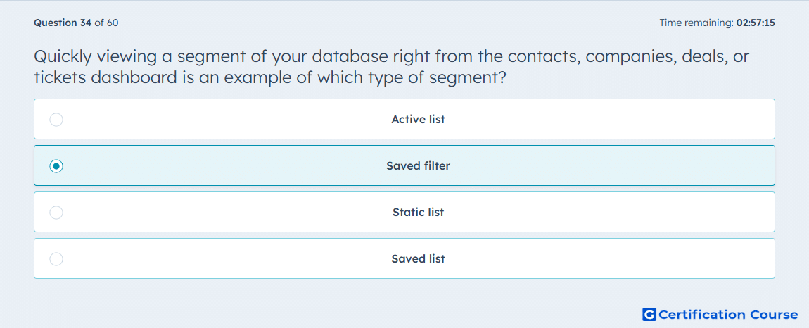Screen dimensions: 809x328
Task: Click the "Saved filter" answer label
Action: click(418, 166)
